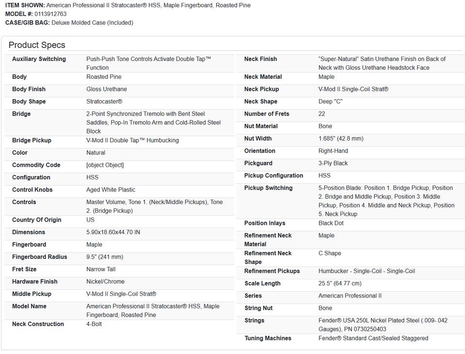
Task: Click the Neck Finish spec label
Action: 261,59
